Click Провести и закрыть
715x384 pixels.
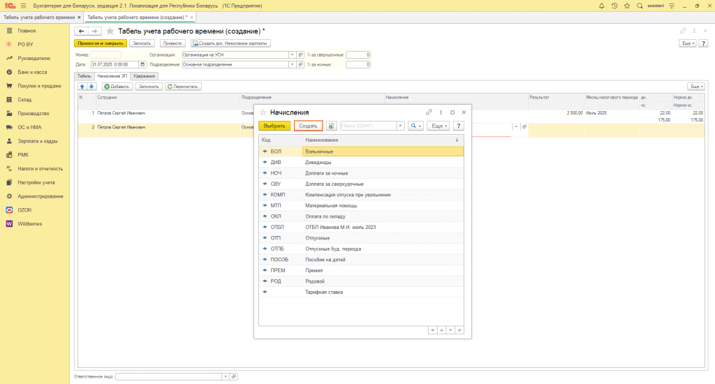(x=101, y=43)
